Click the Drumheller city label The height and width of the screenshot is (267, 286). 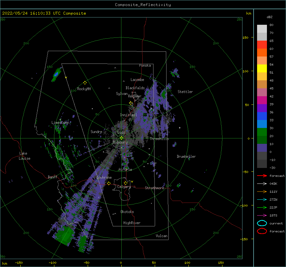[x=186, y=157]
